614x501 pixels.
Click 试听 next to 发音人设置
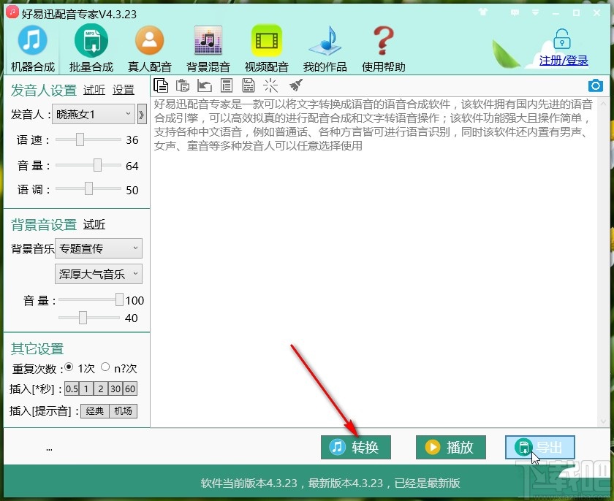(x=94, y=90)
